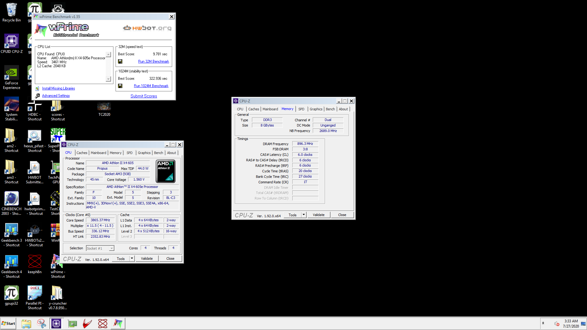Viewport: 587px width, 330px height.
Task: Open keeph8n desktop icon
Action: click(x=35, y=264)
